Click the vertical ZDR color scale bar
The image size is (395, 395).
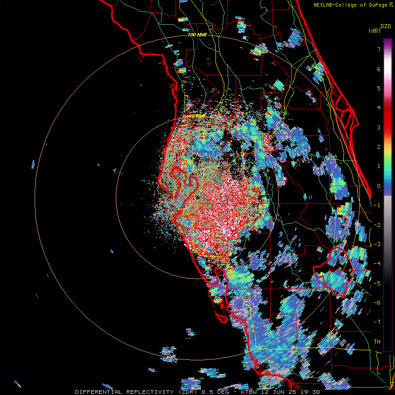point(388,195)
